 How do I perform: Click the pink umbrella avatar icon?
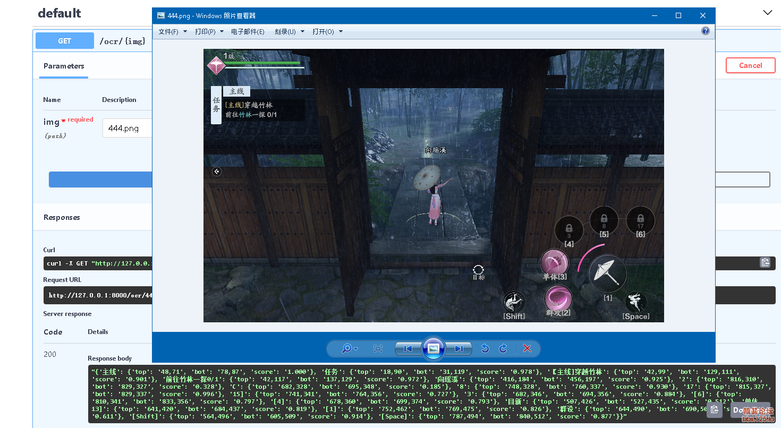pos(216,66)
